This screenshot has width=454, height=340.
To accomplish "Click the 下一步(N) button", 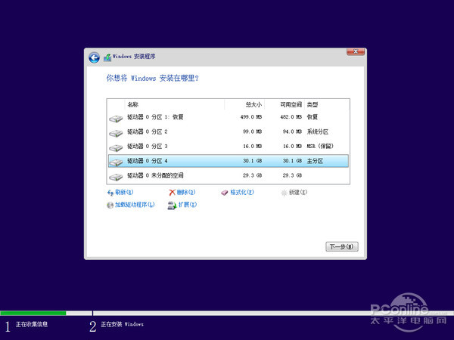I will [342, 246].
